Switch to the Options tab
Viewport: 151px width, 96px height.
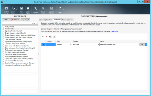pos(70,20)
